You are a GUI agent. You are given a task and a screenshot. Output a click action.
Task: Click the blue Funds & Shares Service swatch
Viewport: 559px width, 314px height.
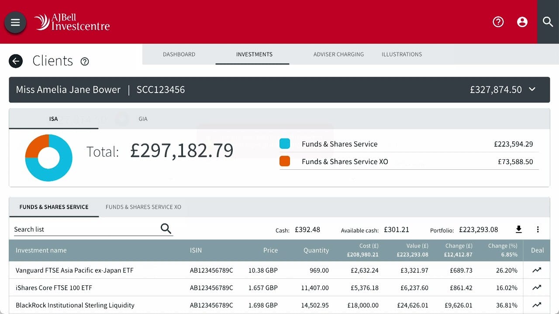(285, 144)
